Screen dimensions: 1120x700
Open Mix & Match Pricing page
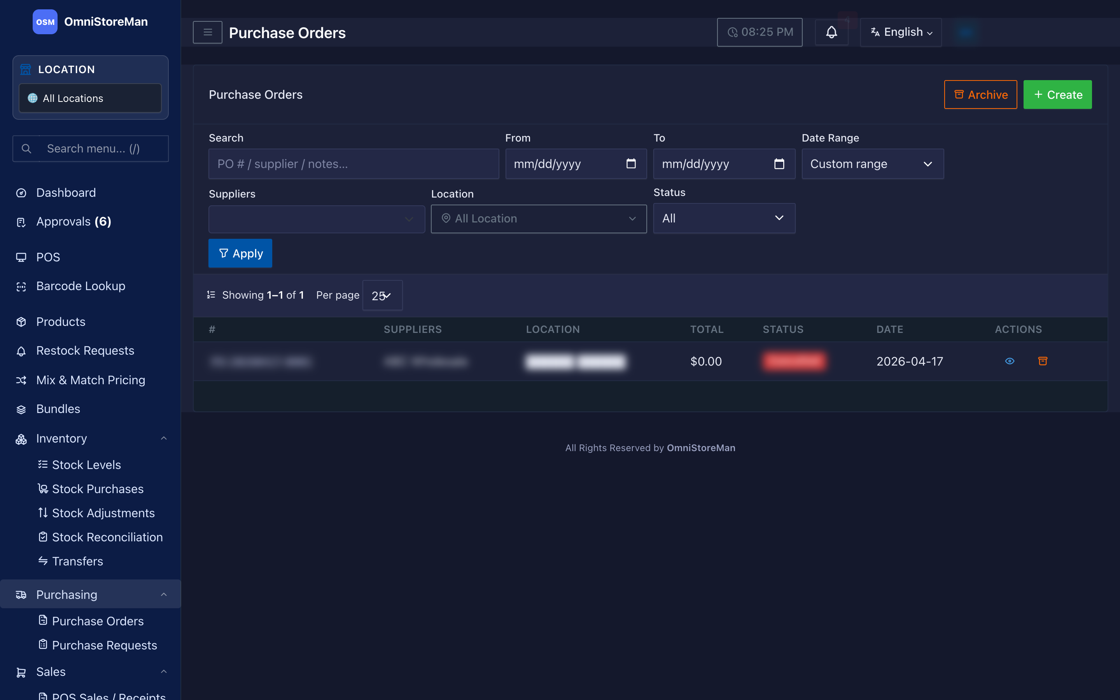[x=91, y=380]
